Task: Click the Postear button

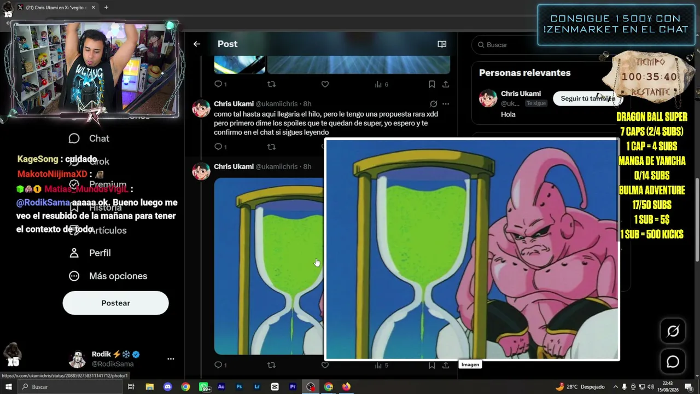Action: point(115,303)
